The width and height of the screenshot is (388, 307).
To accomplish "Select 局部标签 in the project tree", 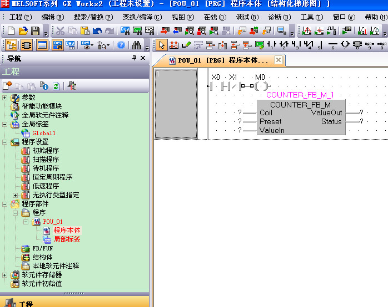I will tap(67, 239).
